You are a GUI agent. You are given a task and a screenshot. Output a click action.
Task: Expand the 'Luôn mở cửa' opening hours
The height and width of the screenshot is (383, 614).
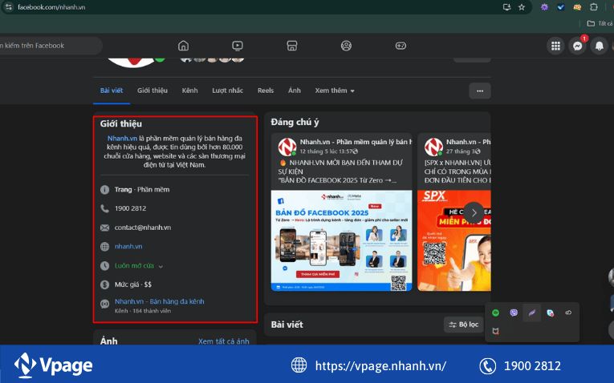click(139, 266)
